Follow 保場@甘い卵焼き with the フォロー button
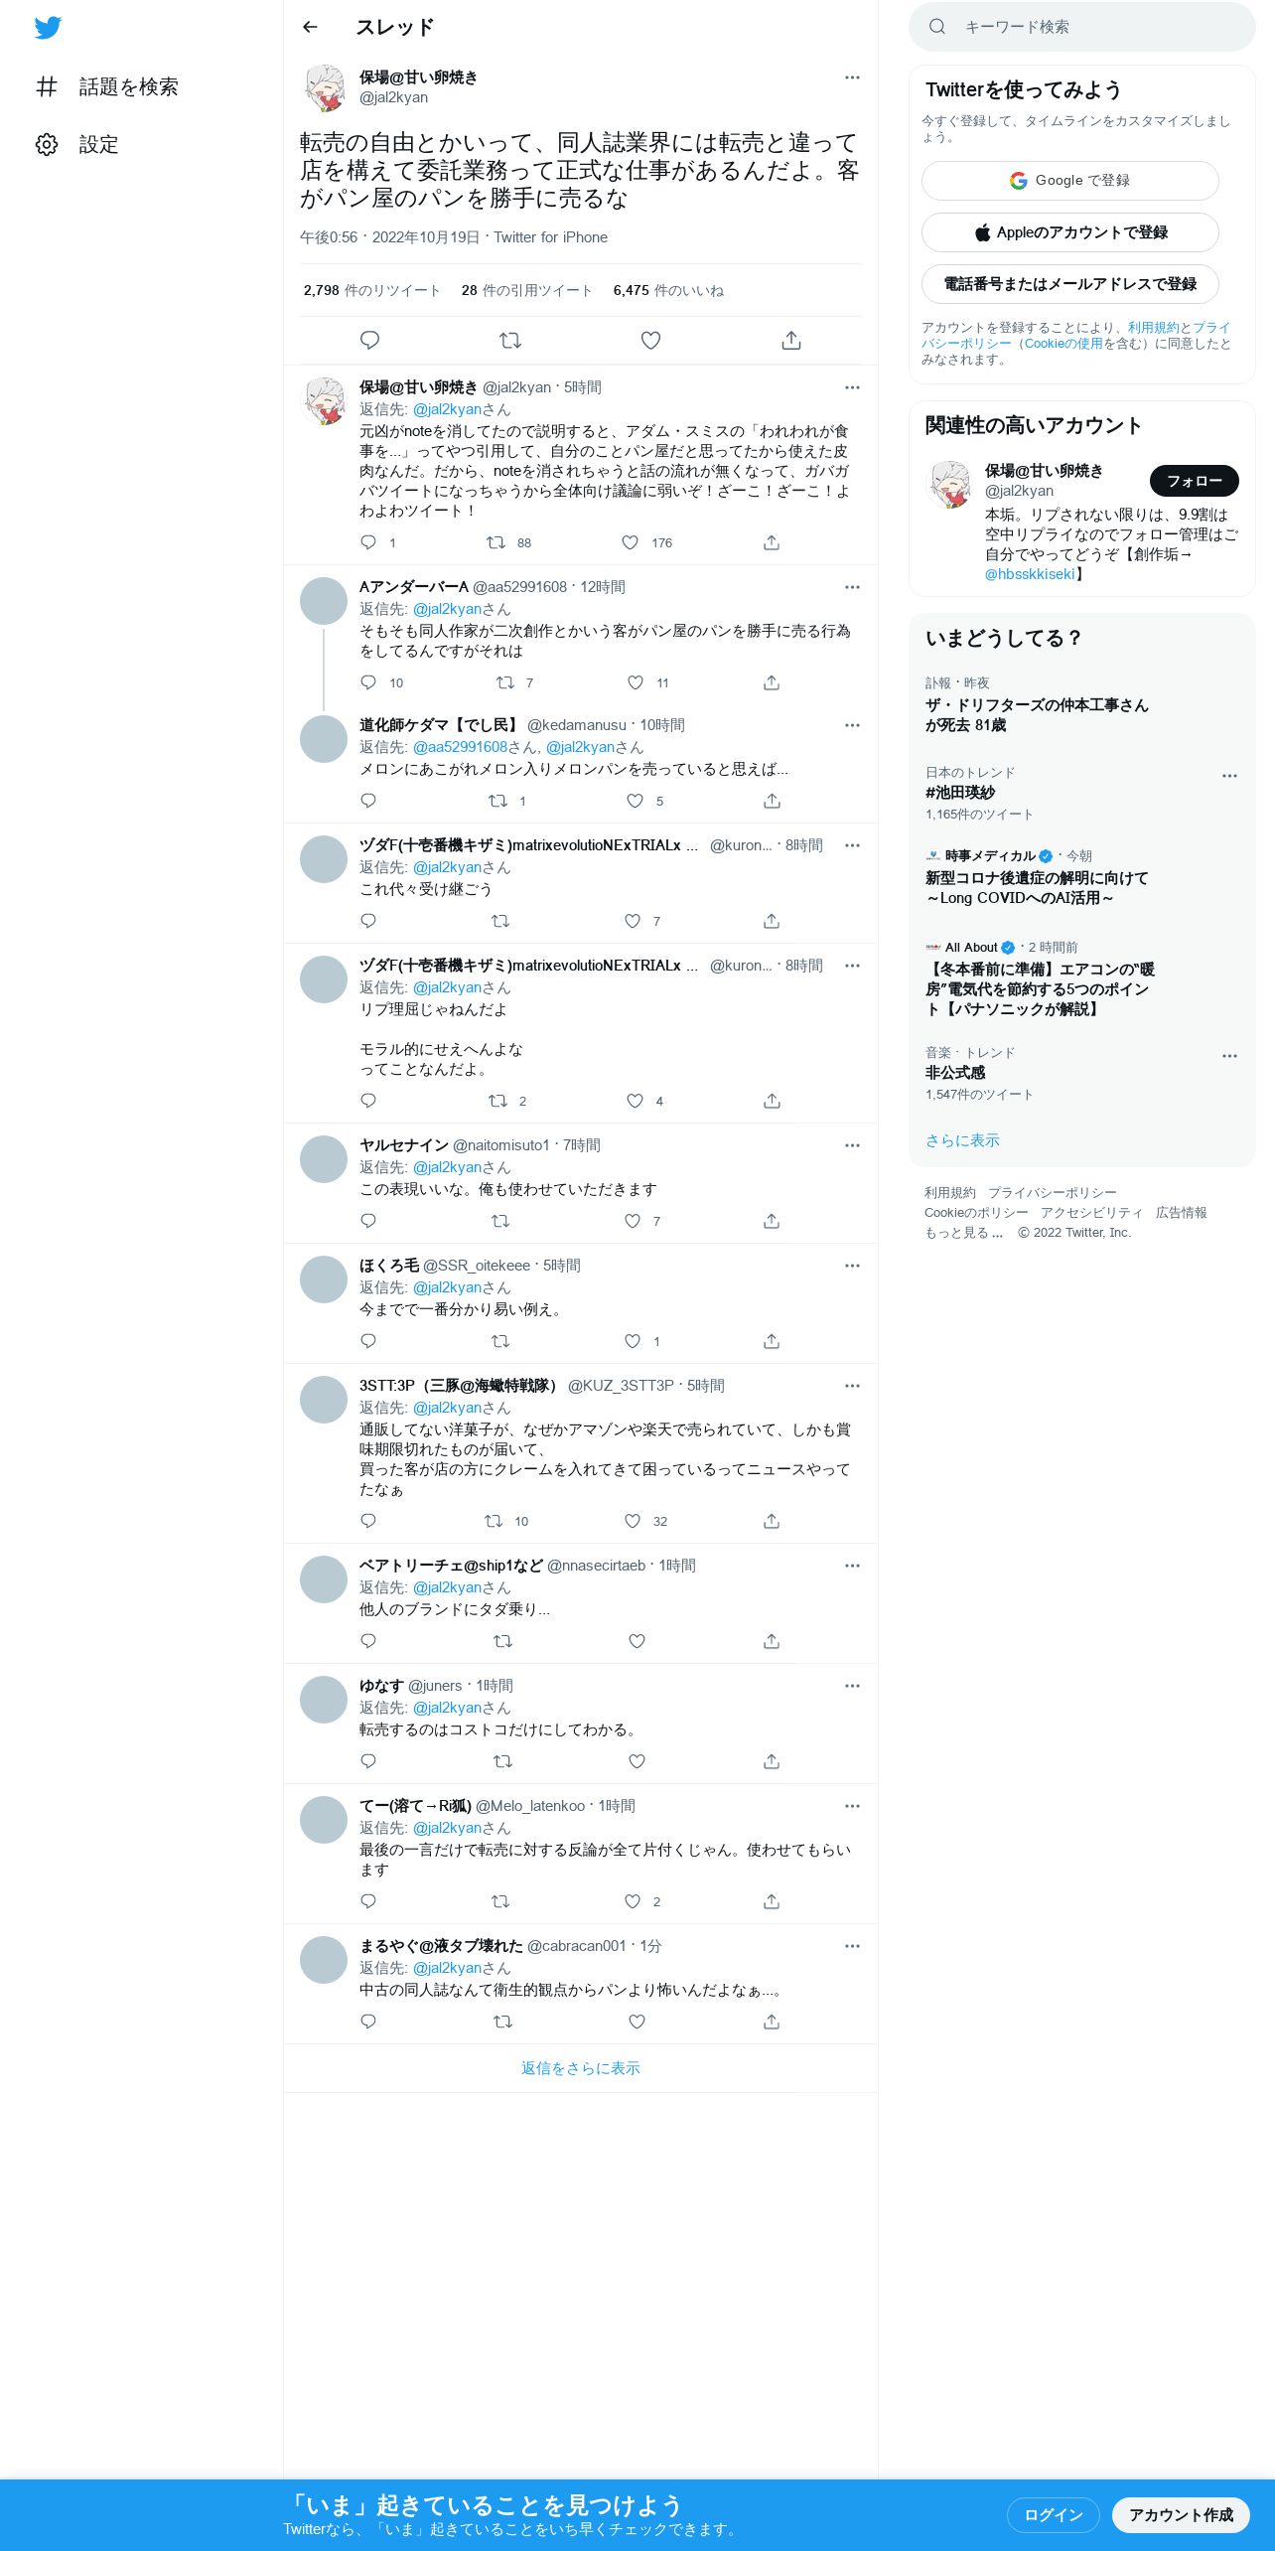This screenshot has height=2551, width=1275. [x=1194, y=481]
